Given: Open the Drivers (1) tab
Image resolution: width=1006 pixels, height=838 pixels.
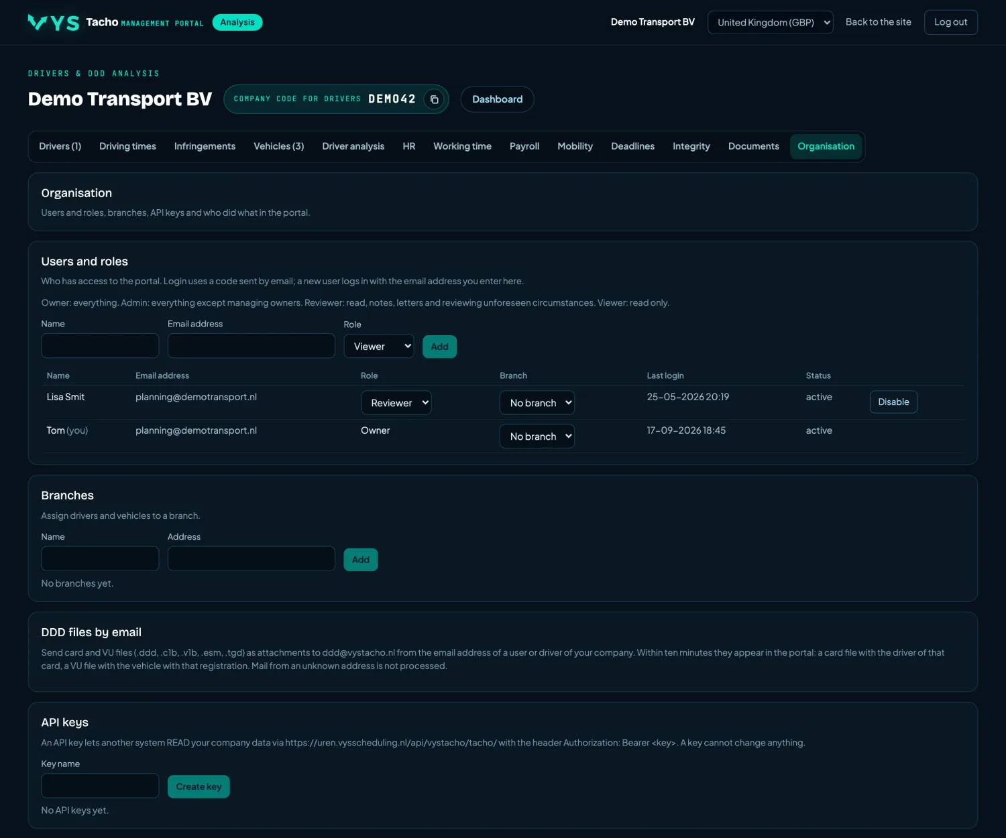Looking at the screenshot, I should (x=60, y=146).
